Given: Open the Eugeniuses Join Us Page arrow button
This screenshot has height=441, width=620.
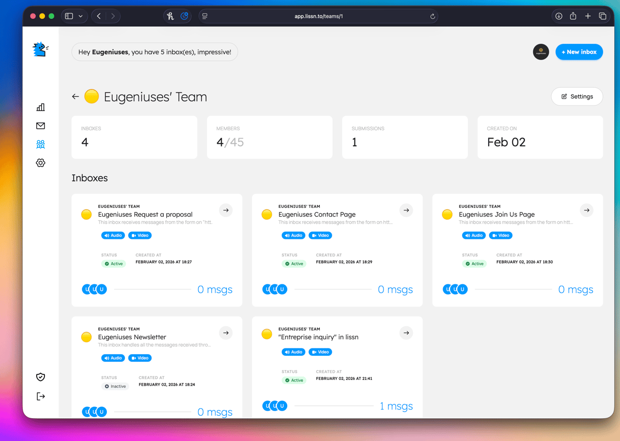Looking at the screenshot, I should coord(586,210).
